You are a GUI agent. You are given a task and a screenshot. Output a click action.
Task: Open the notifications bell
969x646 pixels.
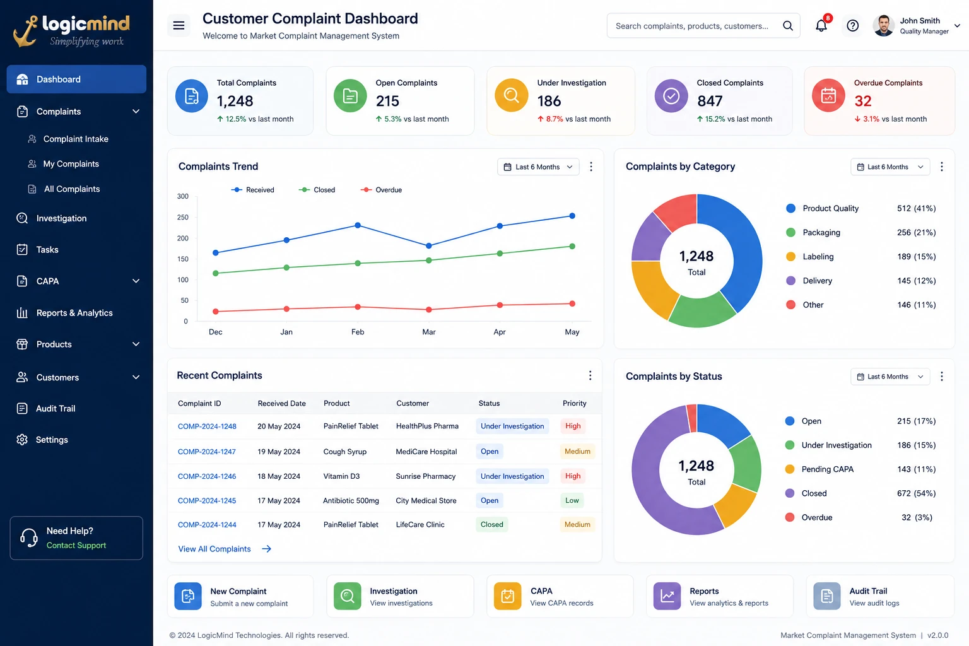pos(821,25)
